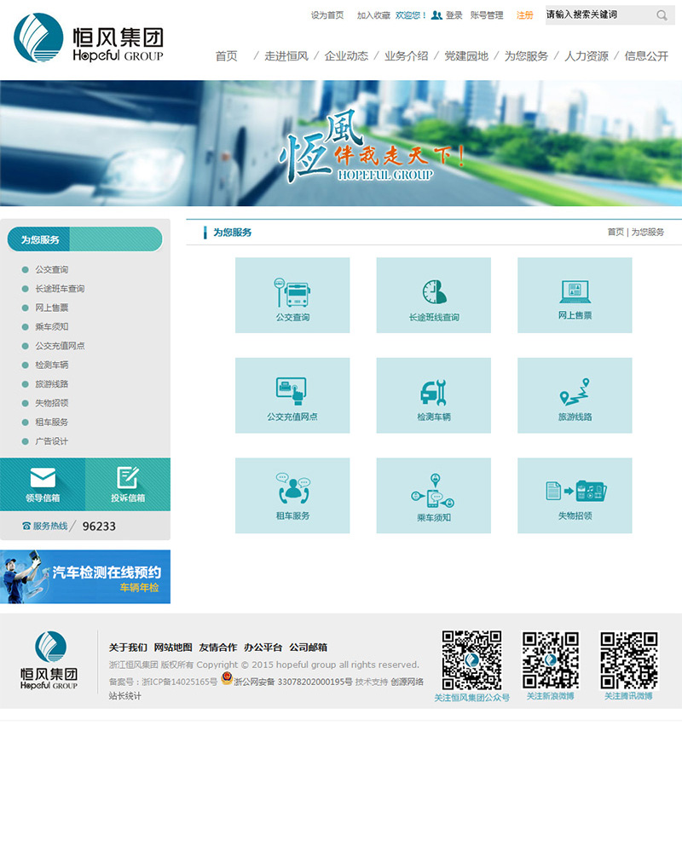Click the 长途班线查询 clock icon tile

[434, 295]
